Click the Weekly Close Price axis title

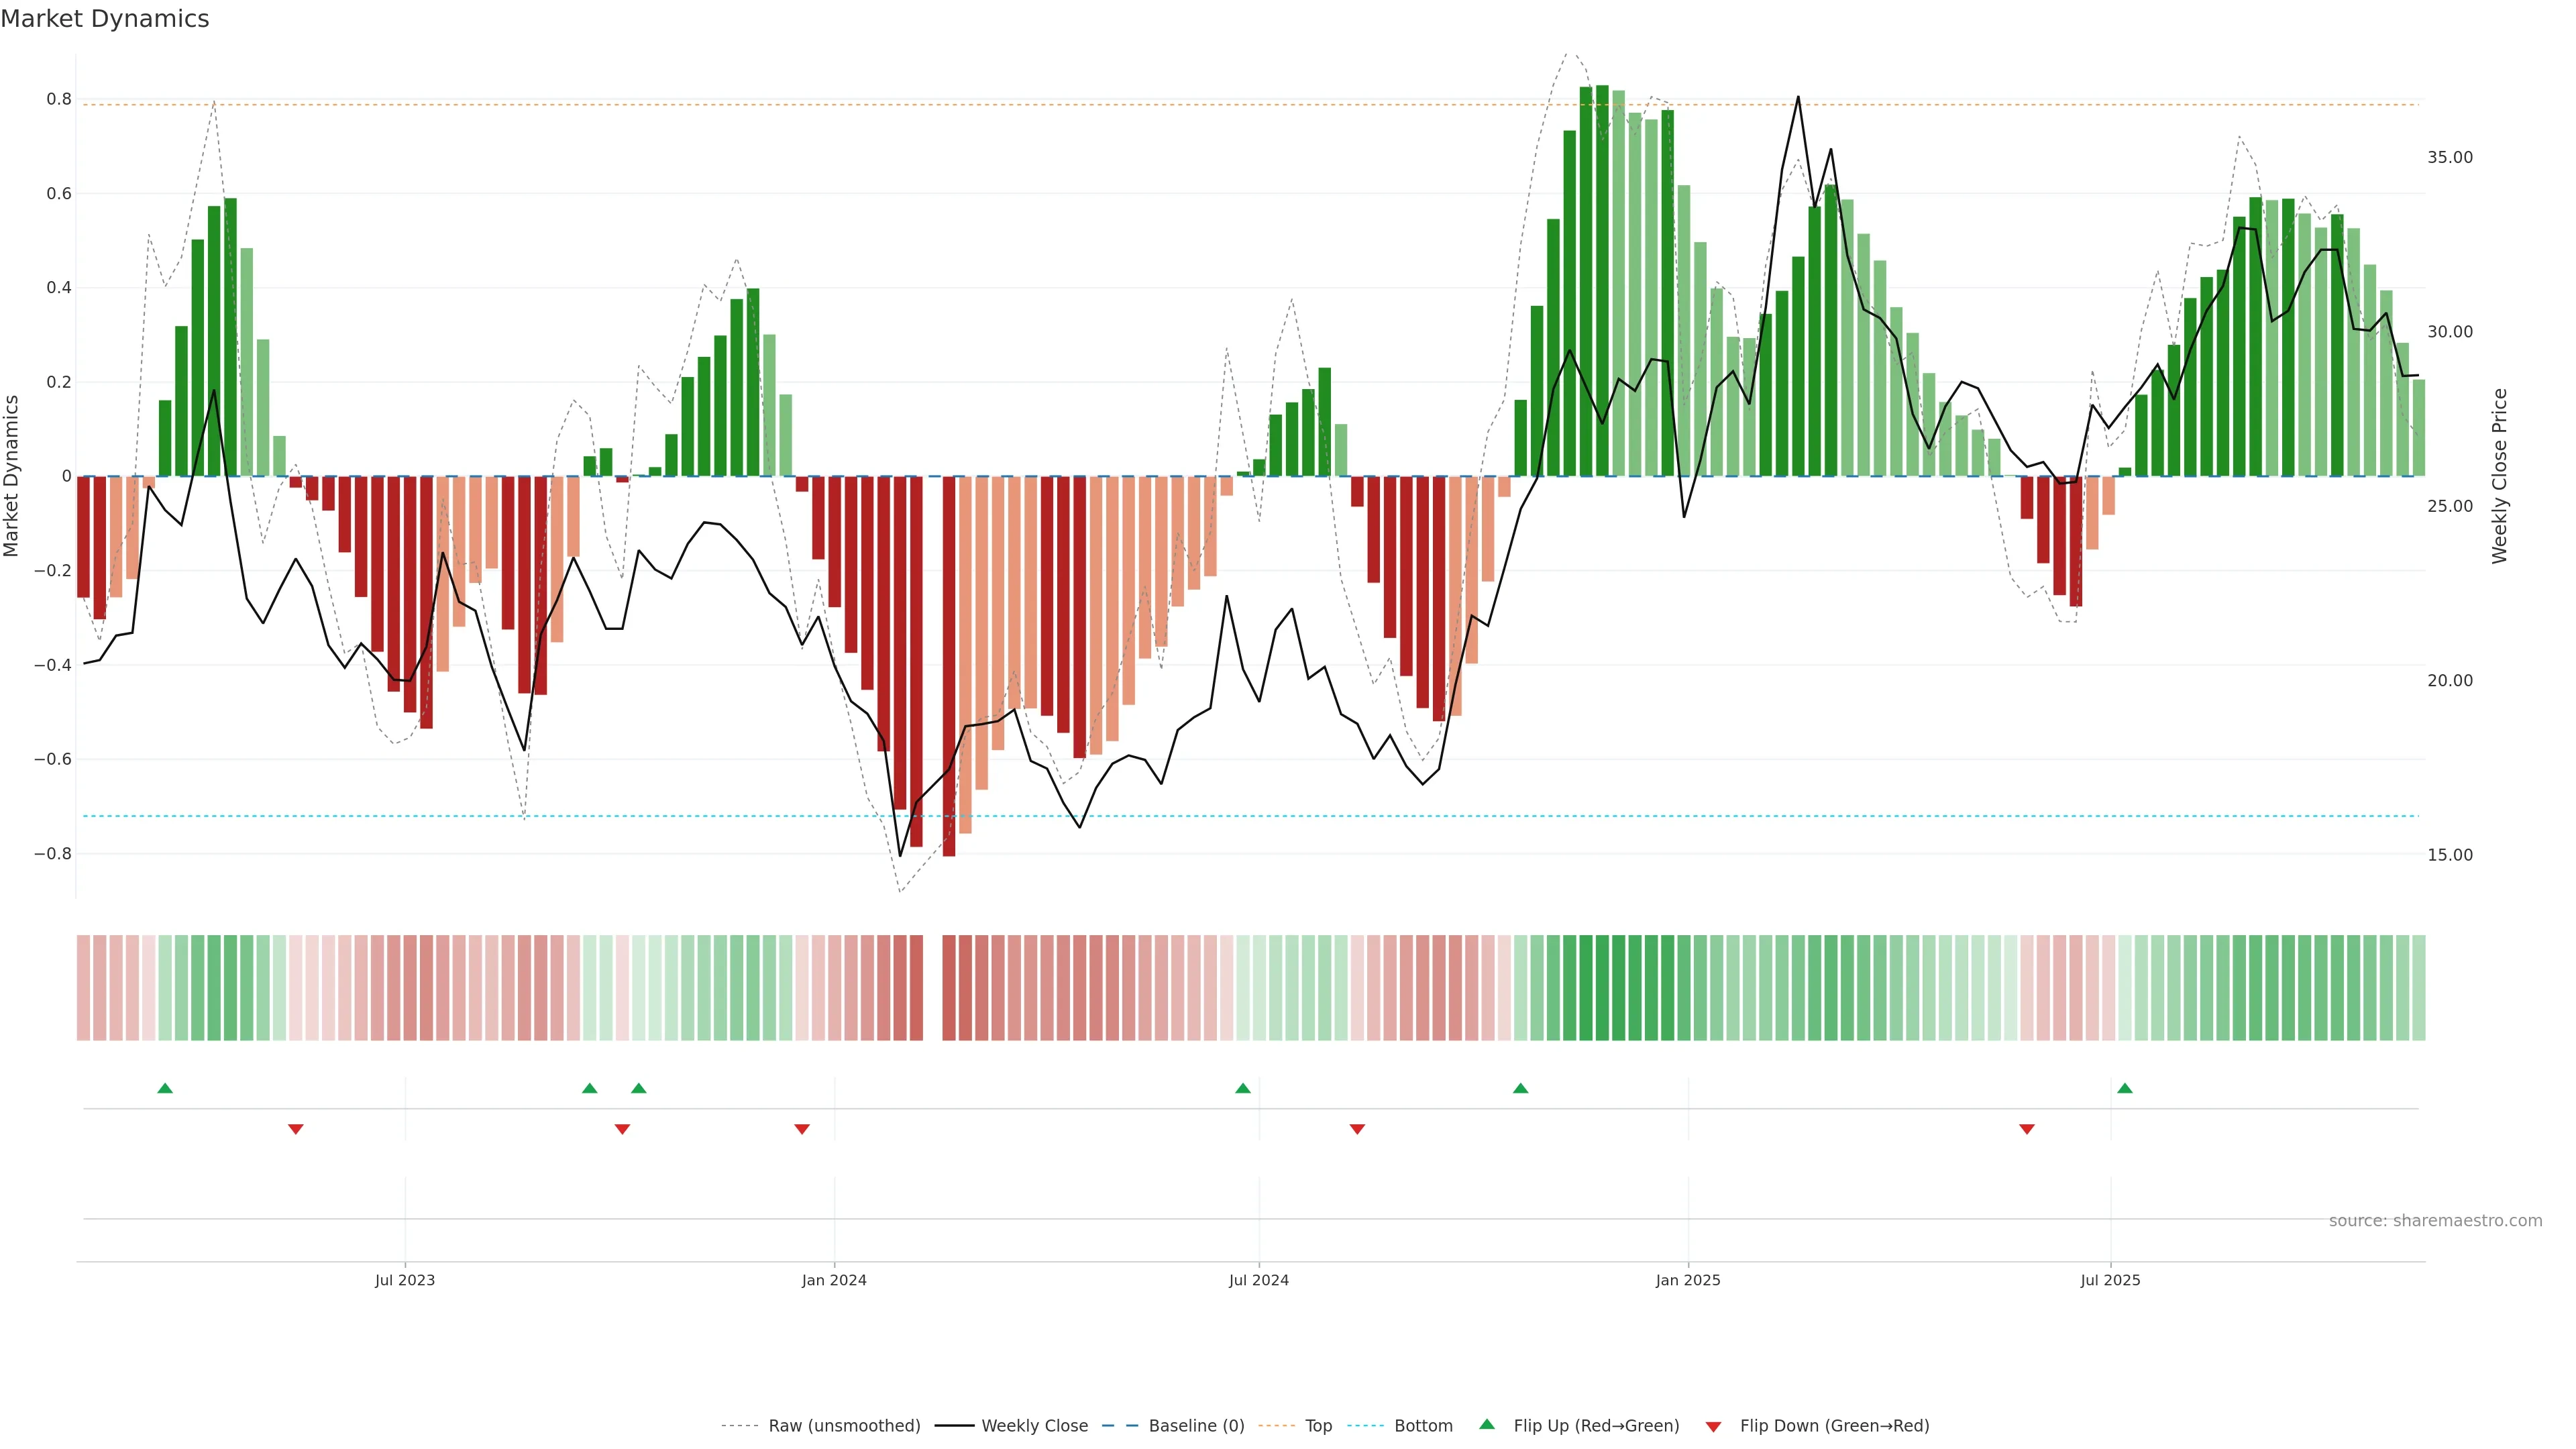pos(2500,476)
